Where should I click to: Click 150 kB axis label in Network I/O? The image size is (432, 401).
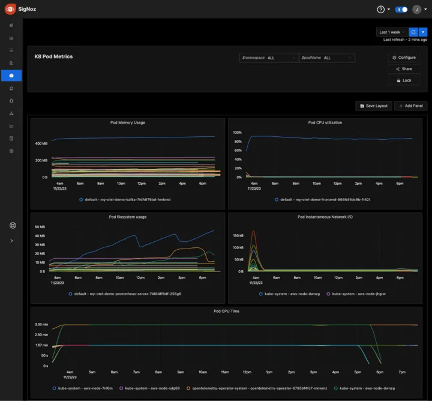238,236
